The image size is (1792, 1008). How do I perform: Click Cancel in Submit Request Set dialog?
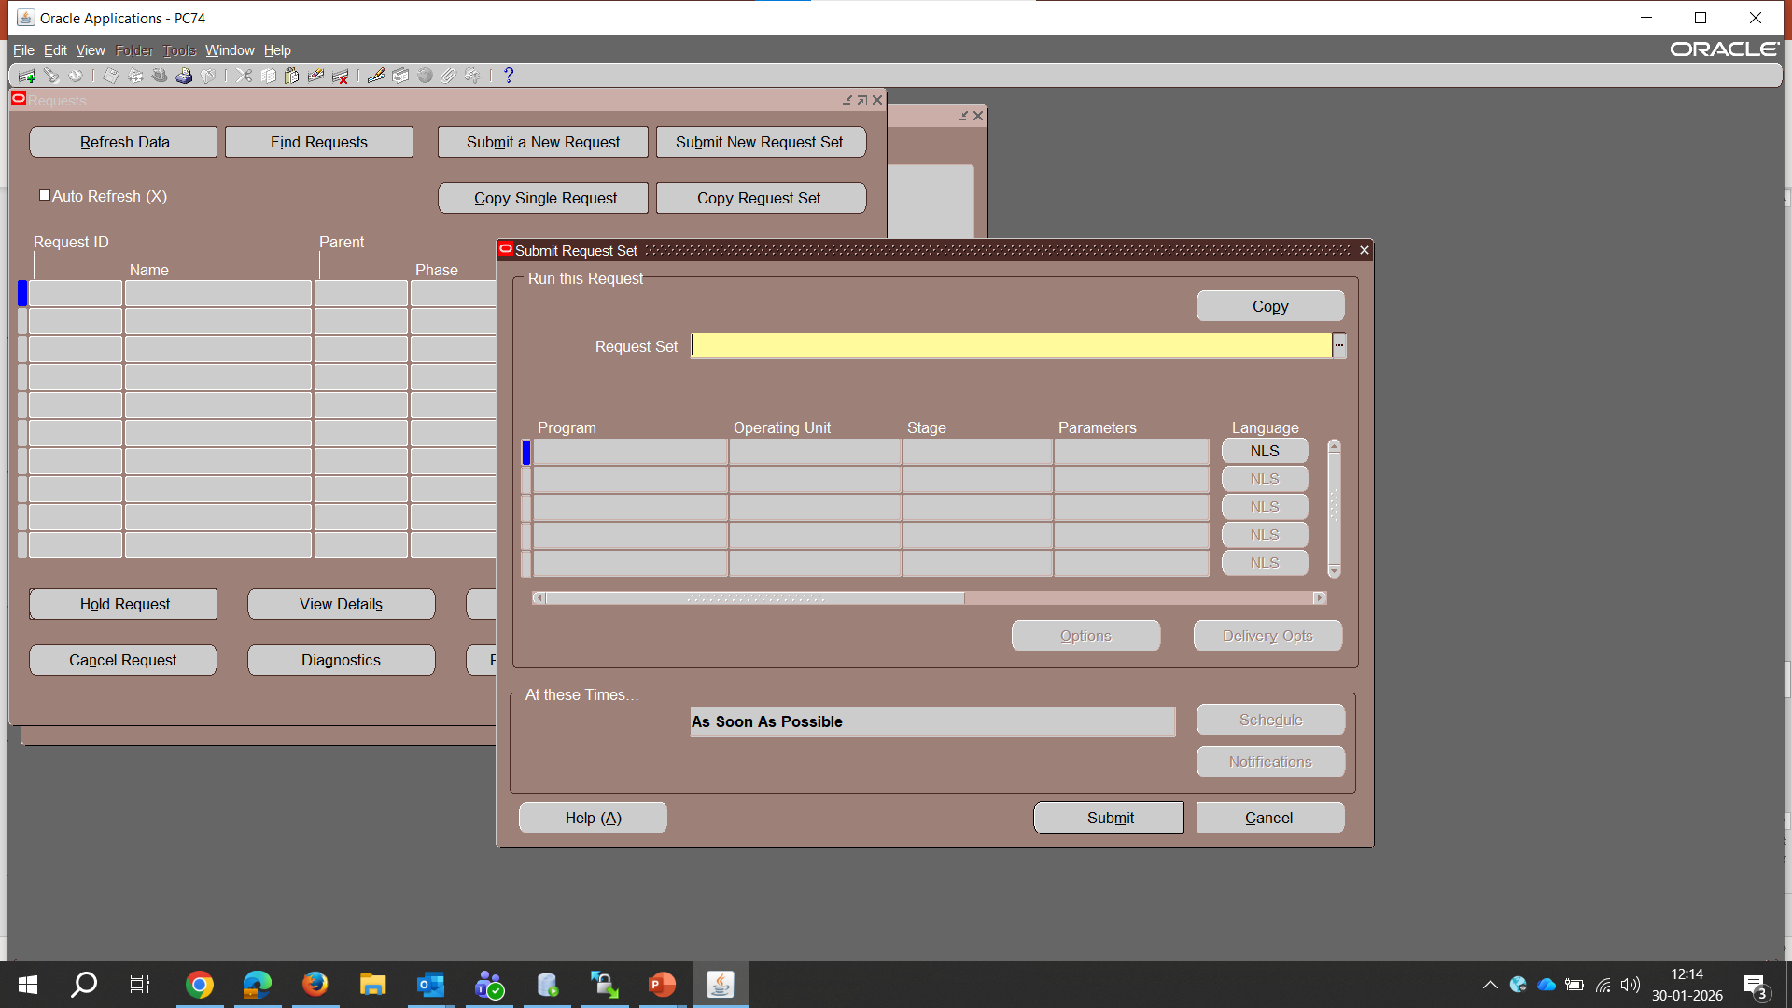[1270, 818]
